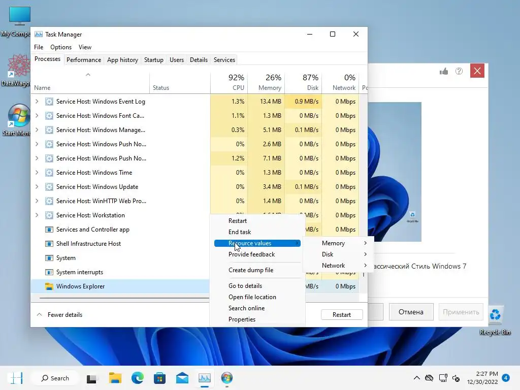Click the help question mark in background window

(x=459, y=71)
